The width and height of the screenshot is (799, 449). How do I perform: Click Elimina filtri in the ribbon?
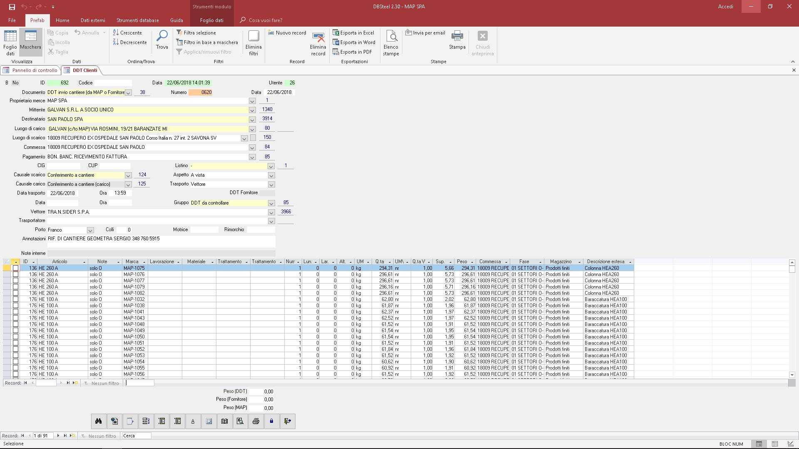point(253,42)
